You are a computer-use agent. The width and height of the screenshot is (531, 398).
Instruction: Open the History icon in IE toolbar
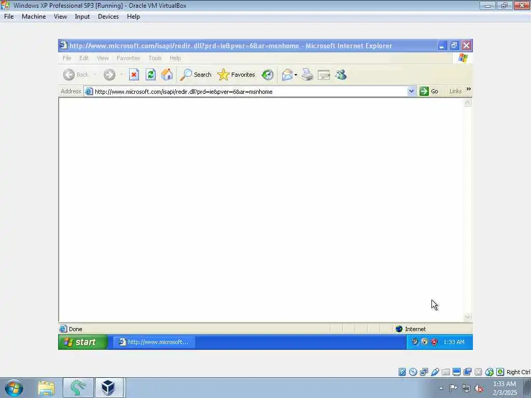click(268, 75)
